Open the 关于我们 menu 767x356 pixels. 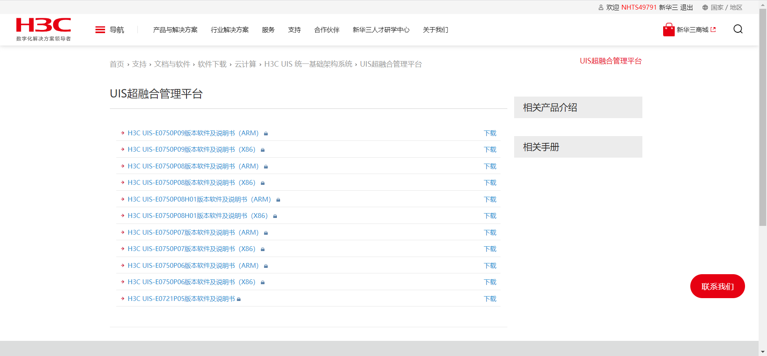pyautogui.click(x=435, y=30)
